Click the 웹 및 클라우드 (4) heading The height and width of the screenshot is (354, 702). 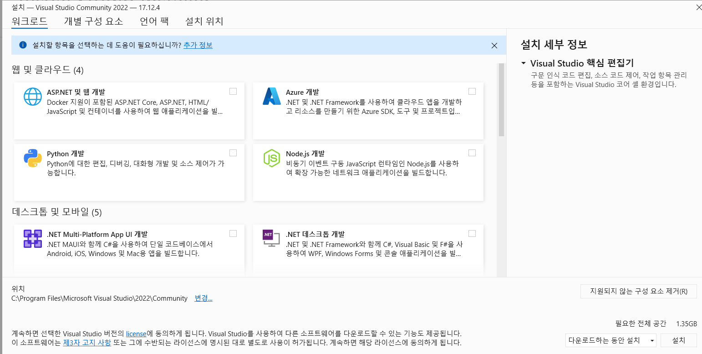tap(48, 70)
